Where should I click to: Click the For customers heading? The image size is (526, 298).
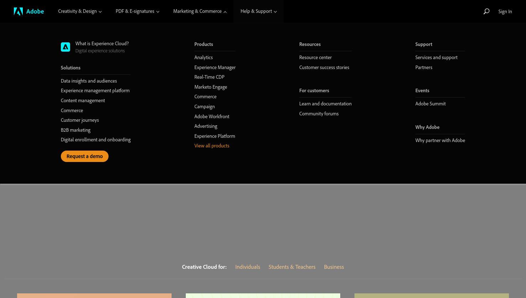coord(314,90)
